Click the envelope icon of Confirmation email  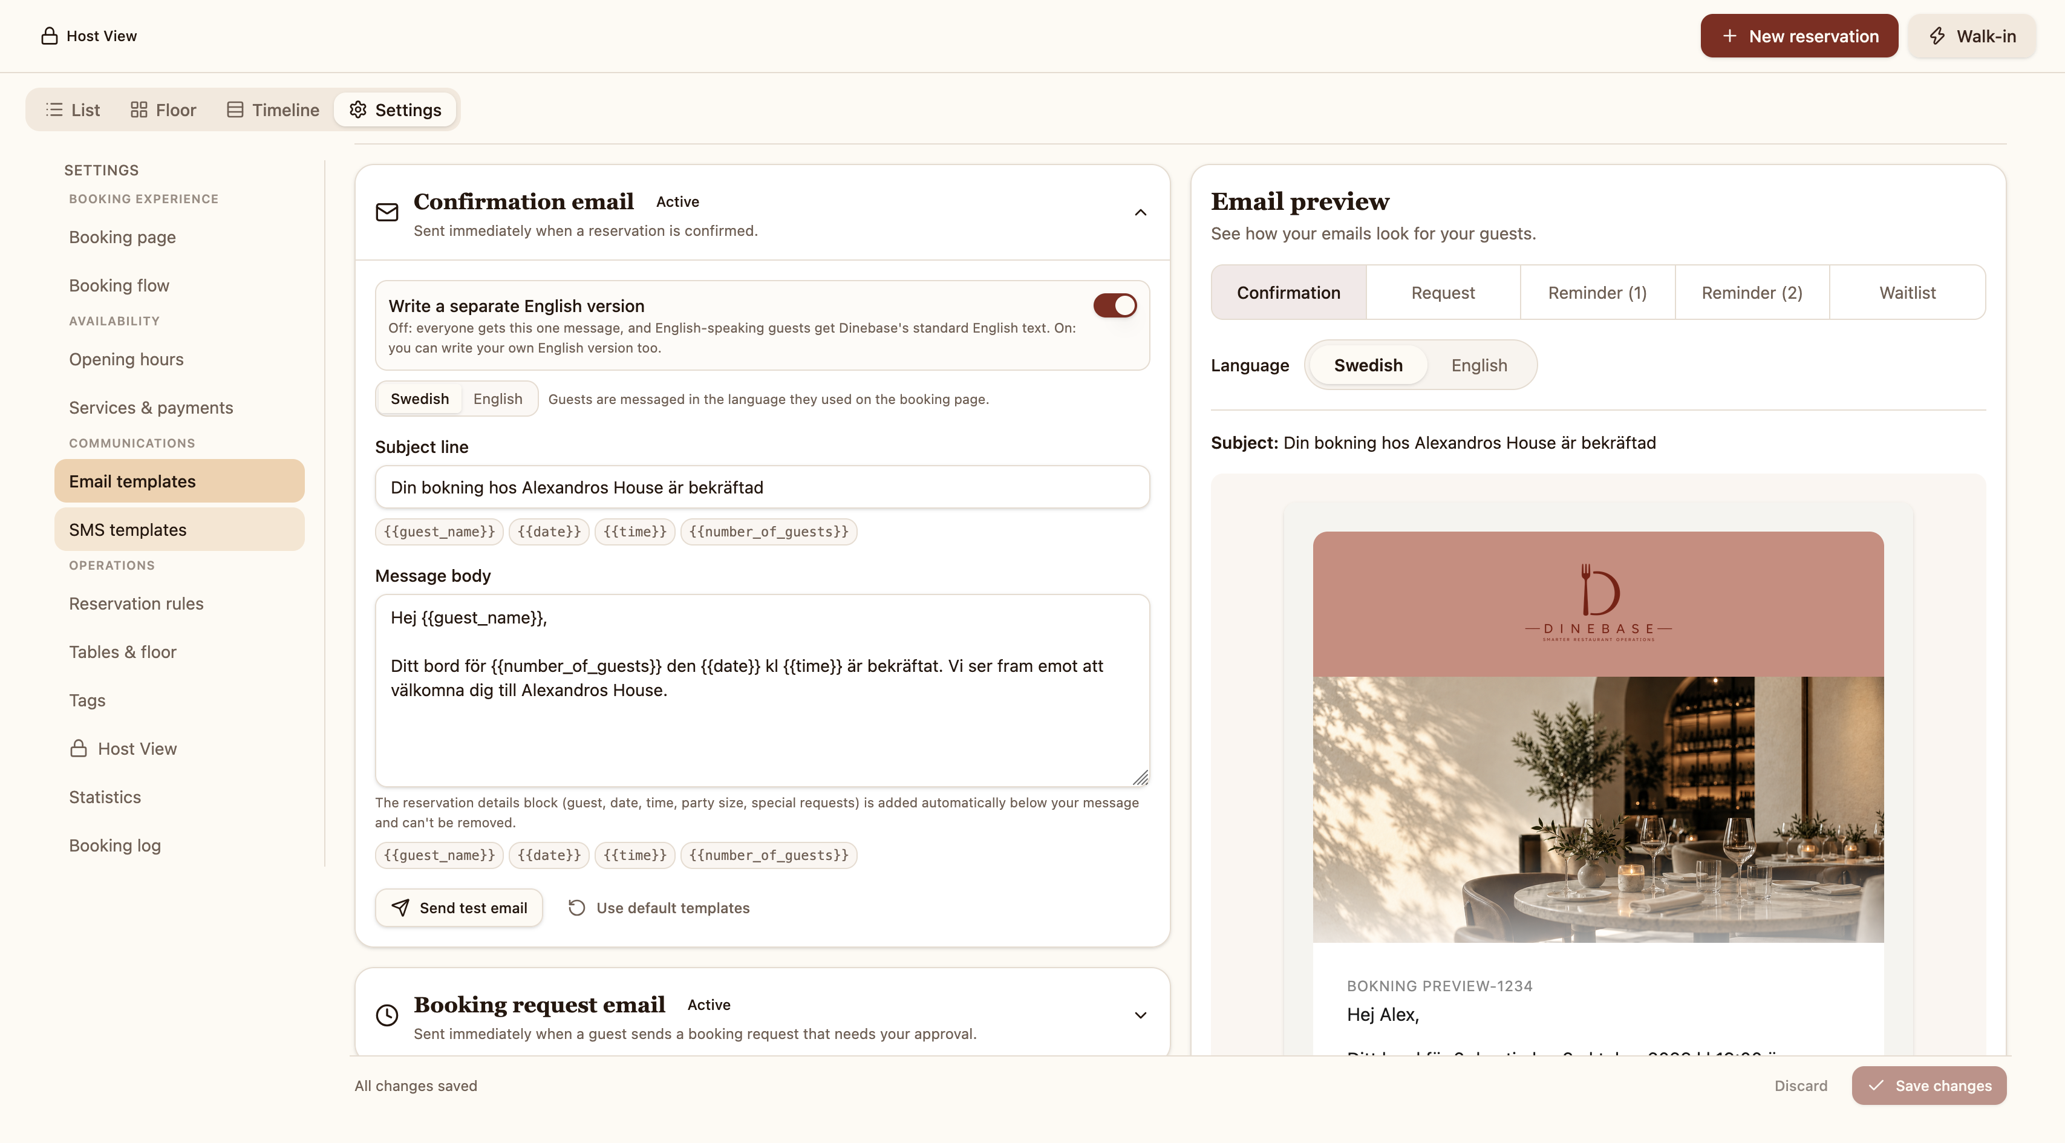click(387, 212)
